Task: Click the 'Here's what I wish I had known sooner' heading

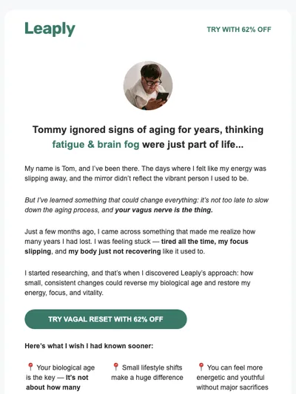Action: click(x=89, y=346)
